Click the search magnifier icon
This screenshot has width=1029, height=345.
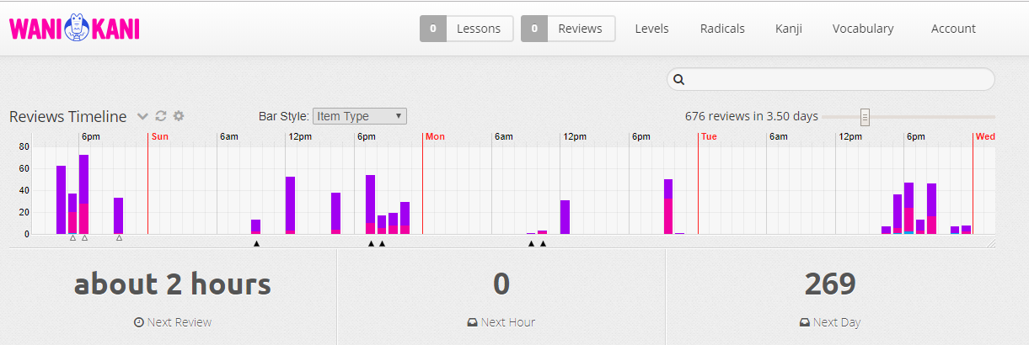(x=679, y=80)
